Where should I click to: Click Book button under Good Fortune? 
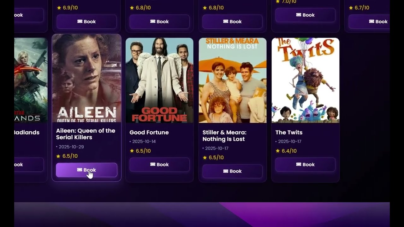159,165
